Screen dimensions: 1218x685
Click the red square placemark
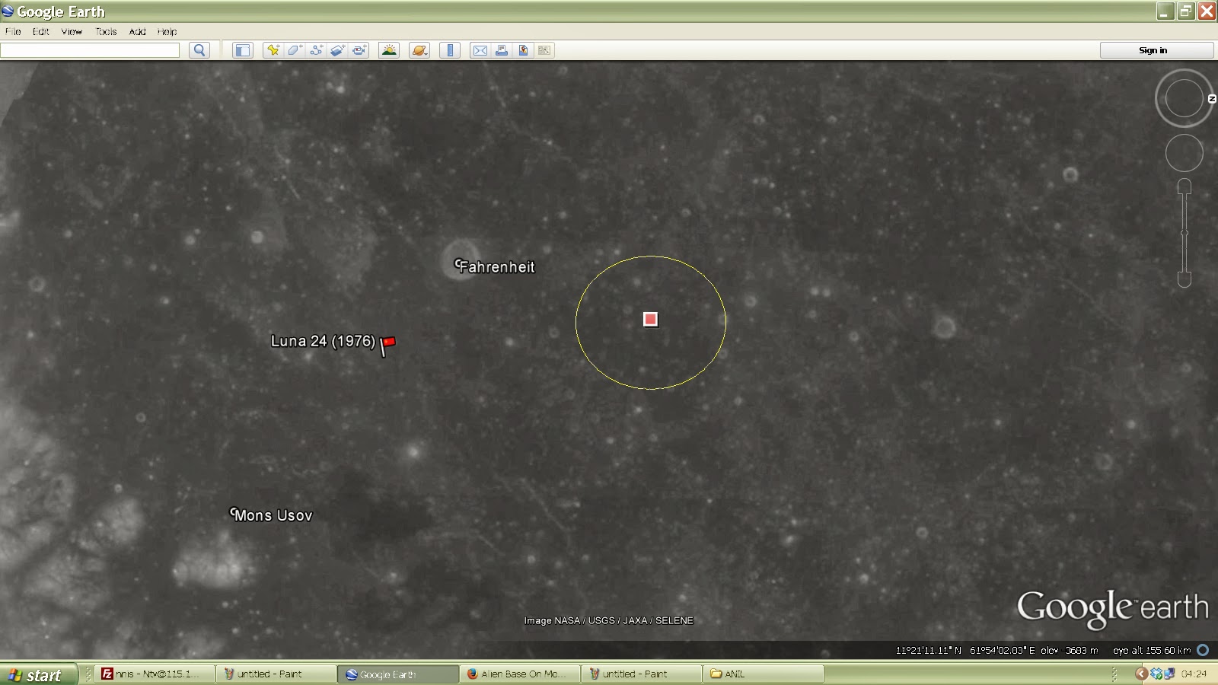pyautogui.click(x=650, y=319)
